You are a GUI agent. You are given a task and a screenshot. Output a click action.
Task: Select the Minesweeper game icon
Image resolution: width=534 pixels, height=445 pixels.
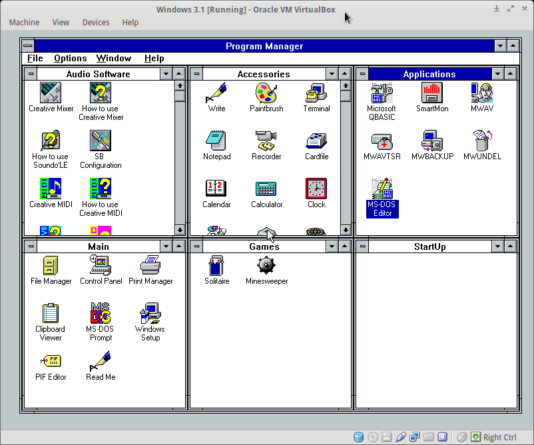(266, 266)
